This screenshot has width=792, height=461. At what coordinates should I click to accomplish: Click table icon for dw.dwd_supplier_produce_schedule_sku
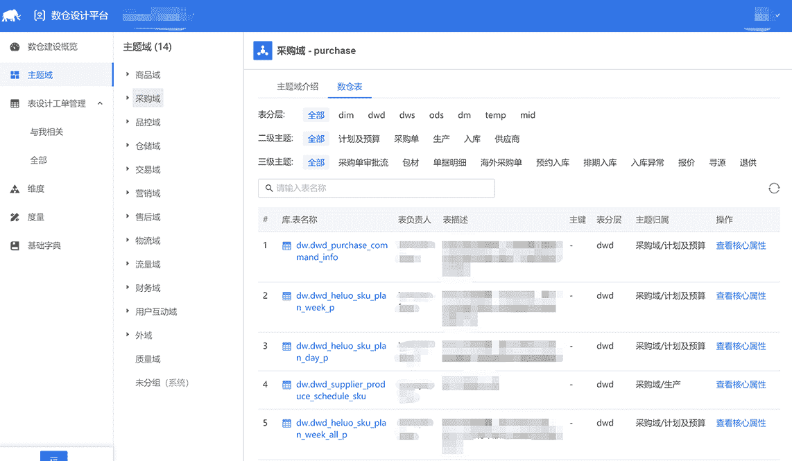pos(286,385)
